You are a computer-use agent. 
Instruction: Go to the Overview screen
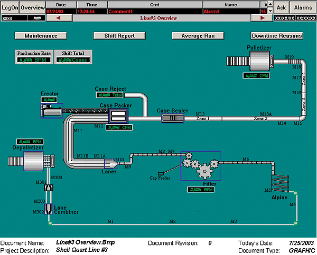33,7
